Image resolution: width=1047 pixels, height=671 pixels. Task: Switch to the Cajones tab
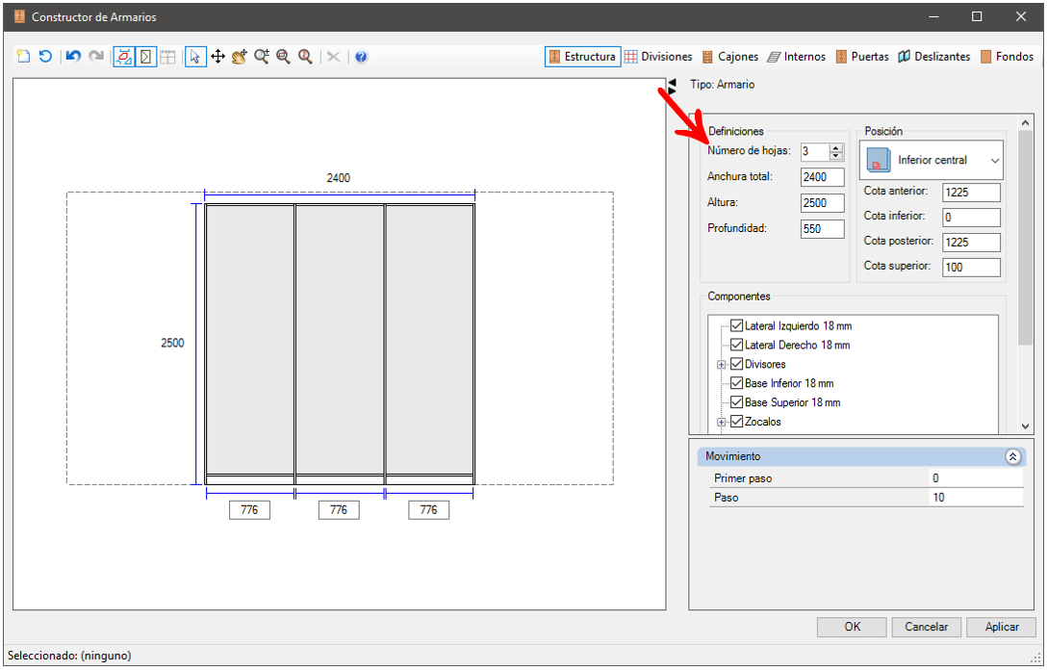tap(729, 57)
